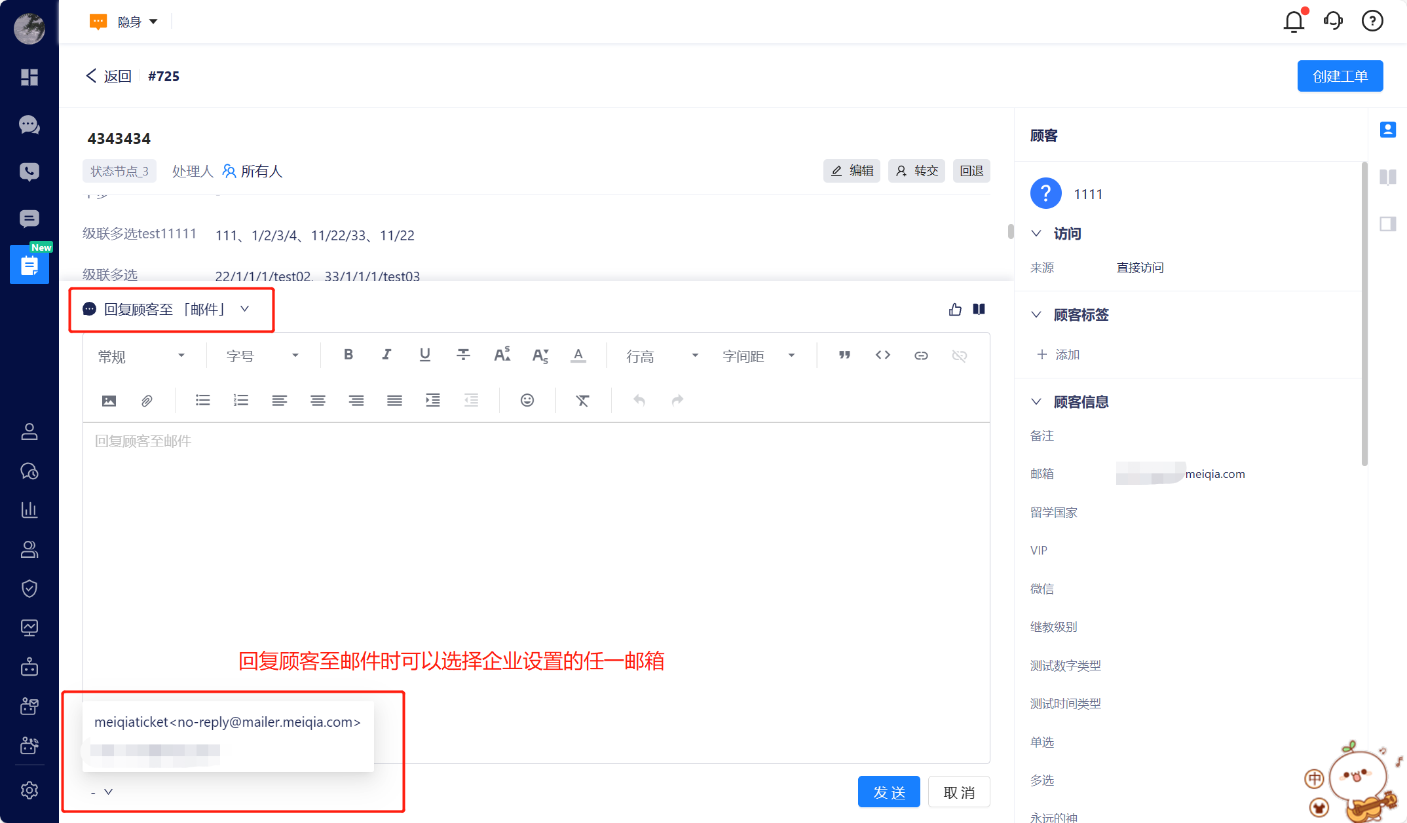Open the emoji picker

pos(527,400)
